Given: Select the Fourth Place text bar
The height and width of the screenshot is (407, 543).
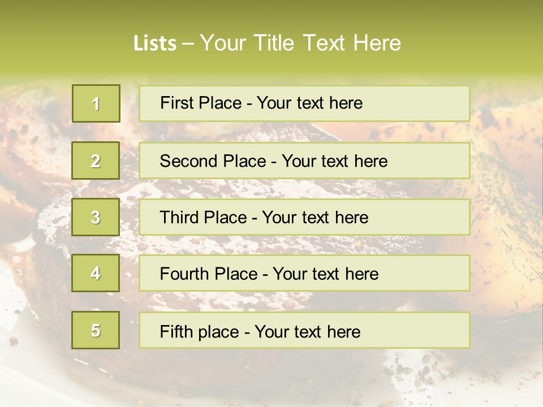Looking at the screenshot, I should point(304,274).
